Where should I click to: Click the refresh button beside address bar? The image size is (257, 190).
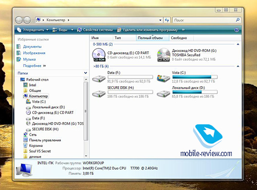(x=167, y=20)
